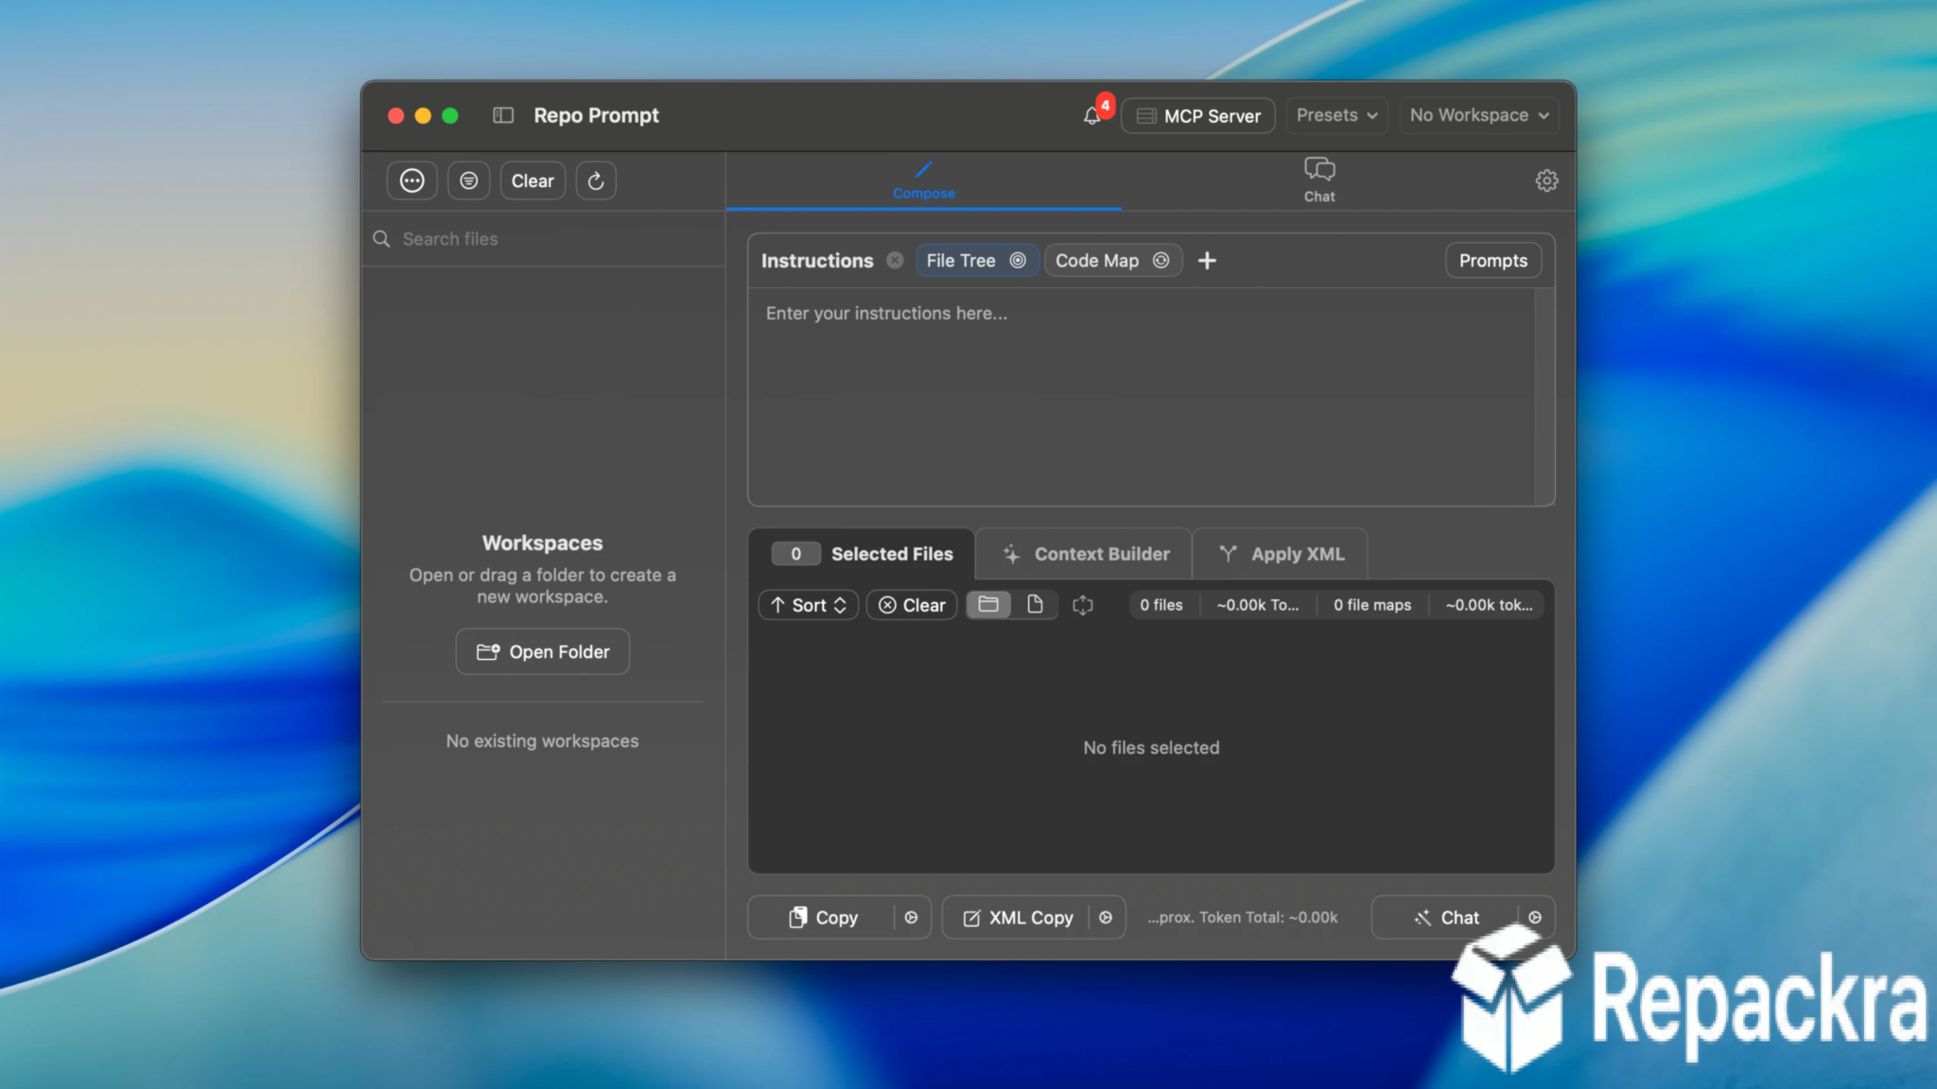Click the file filter icon
Image resolution: width=1937 pixels, height=1089 pixels.
tap(469, 181)
